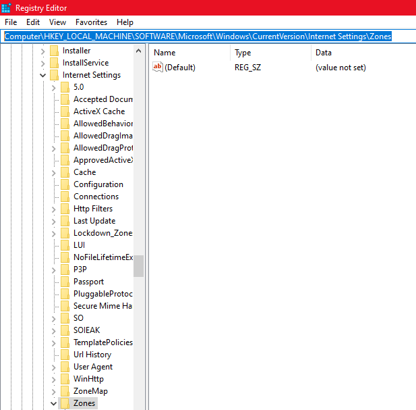Expand the InstallService key
Image resolution: width=416 pixels, height=410 pixels.
(x=43, y=63)
